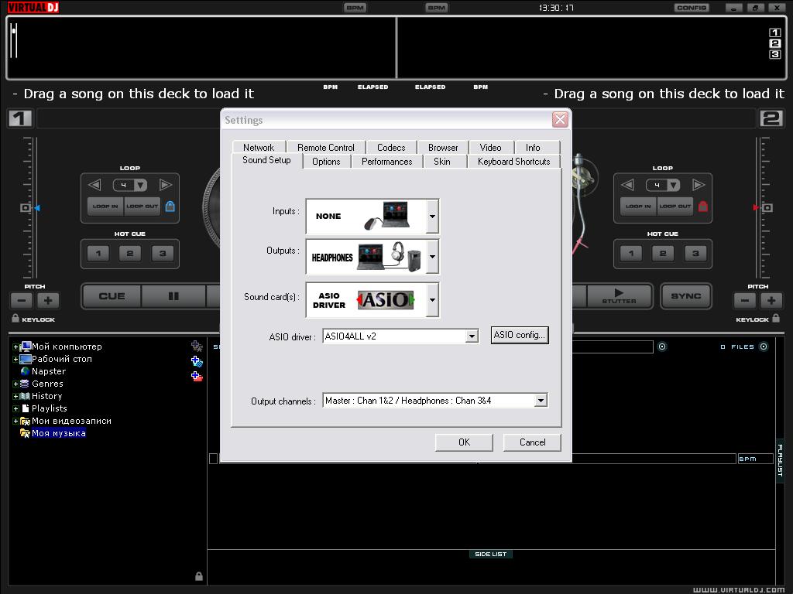
Task: Open loop length dropdown on deck 1
Action: 141,186
